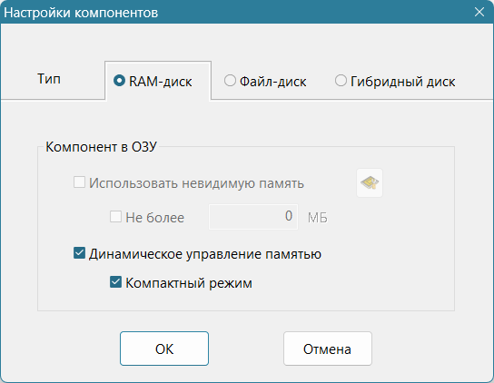This screenshot has height=383, width=494.
Task: Tick the Использовать невидимую память checkbox
Action: click(x=79, y=182)
